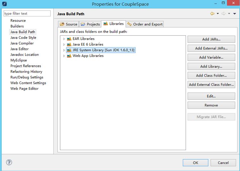This screenshot has width=240, height=171.
Task: Open the forward history dropdown arrow
Action: click(x=229, y=14)
